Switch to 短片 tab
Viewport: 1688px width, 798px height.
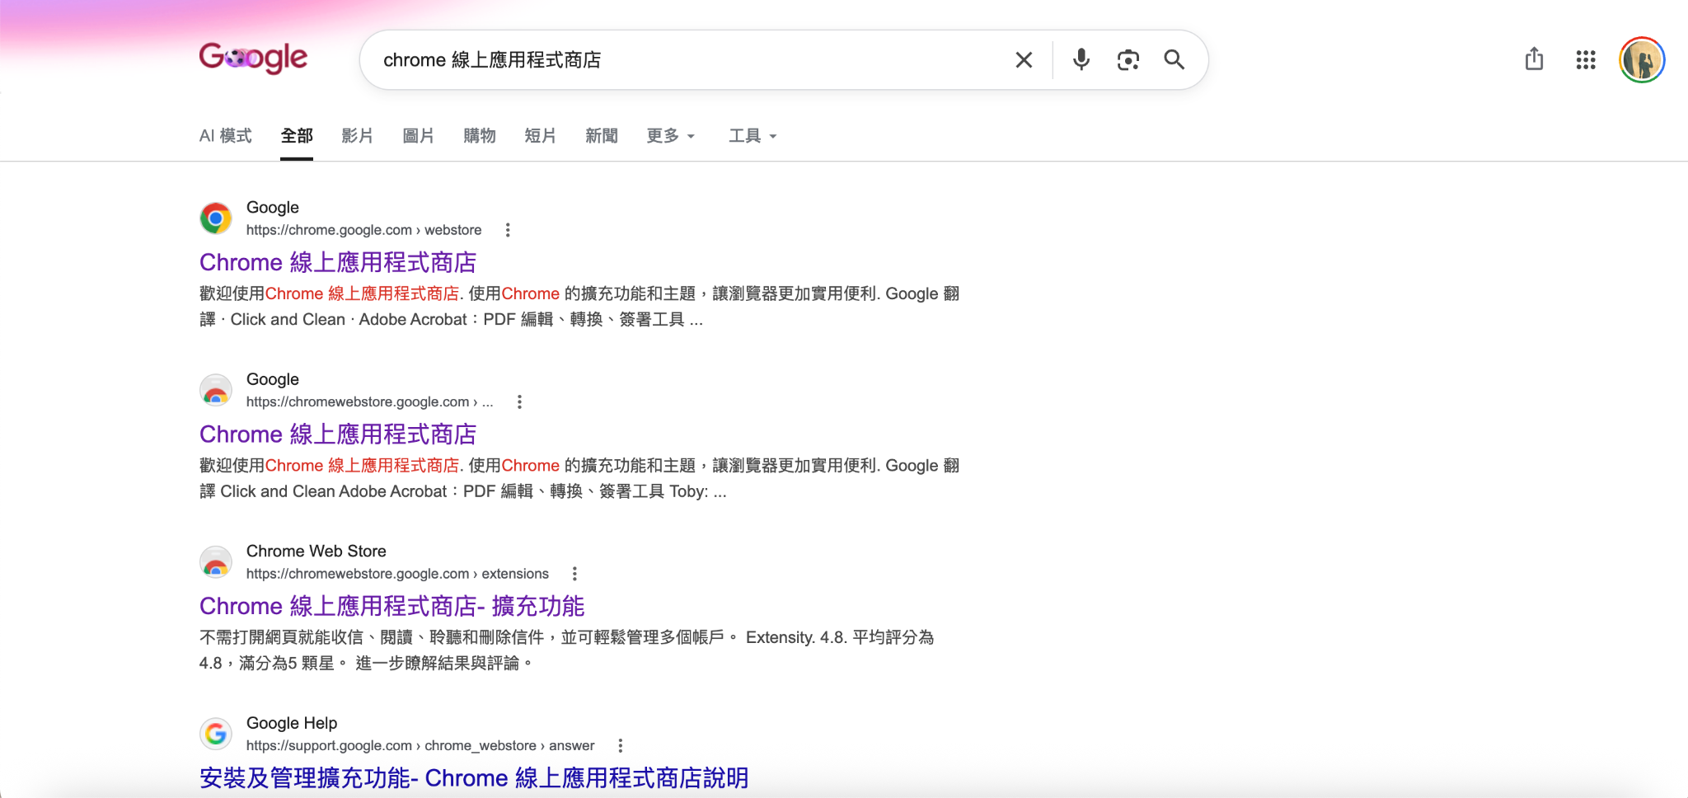[541, 136]
